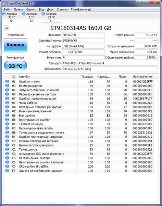This screenshot has width=162, height=206.
Task: Click status orb for BB Неисправимые ошибки
Action: coord(7,120)
